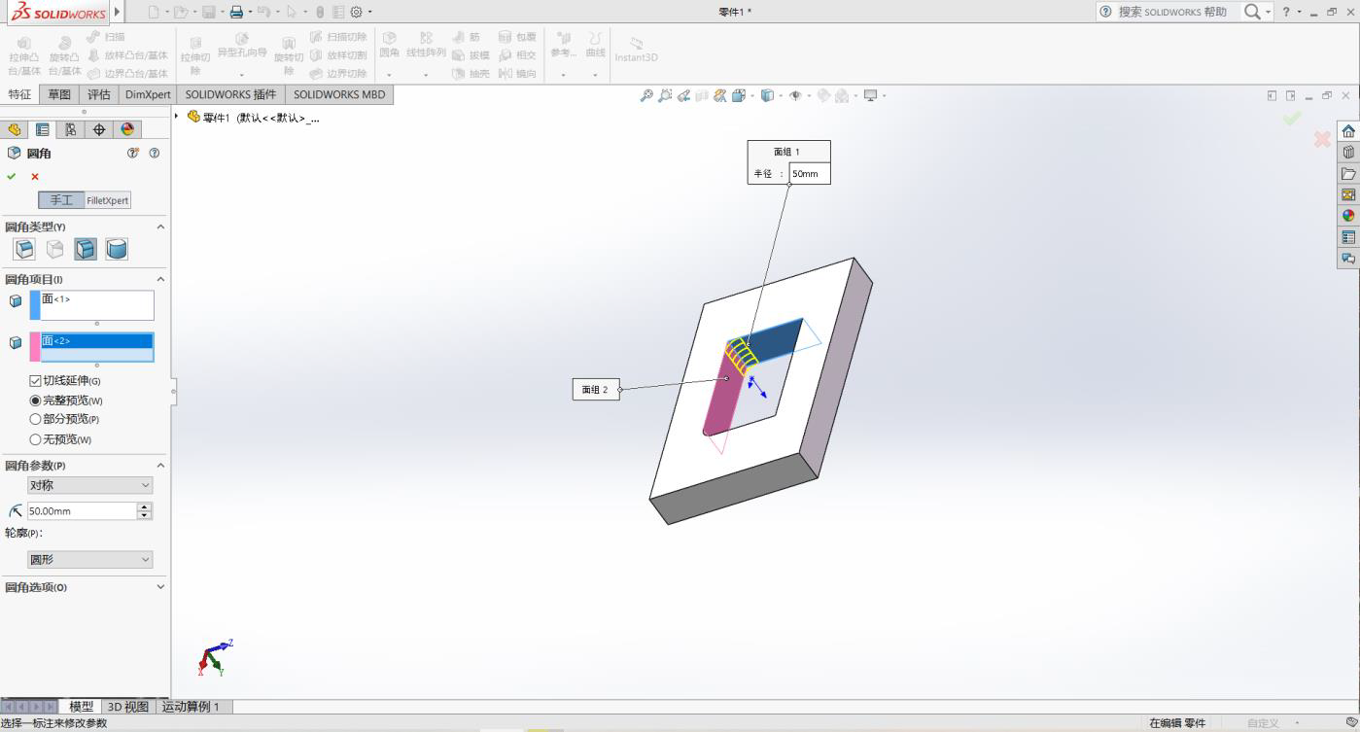Screen dimensions: 1360x732
Task: Open the Options gear icon
Action: (x=356, y=12)
